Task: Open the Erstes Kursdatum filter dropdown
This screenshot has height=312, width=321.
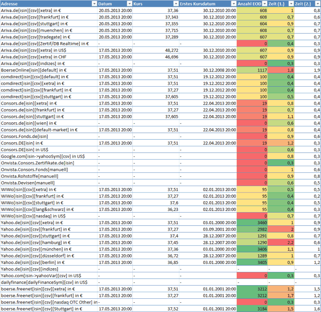Action: point(234,4)
